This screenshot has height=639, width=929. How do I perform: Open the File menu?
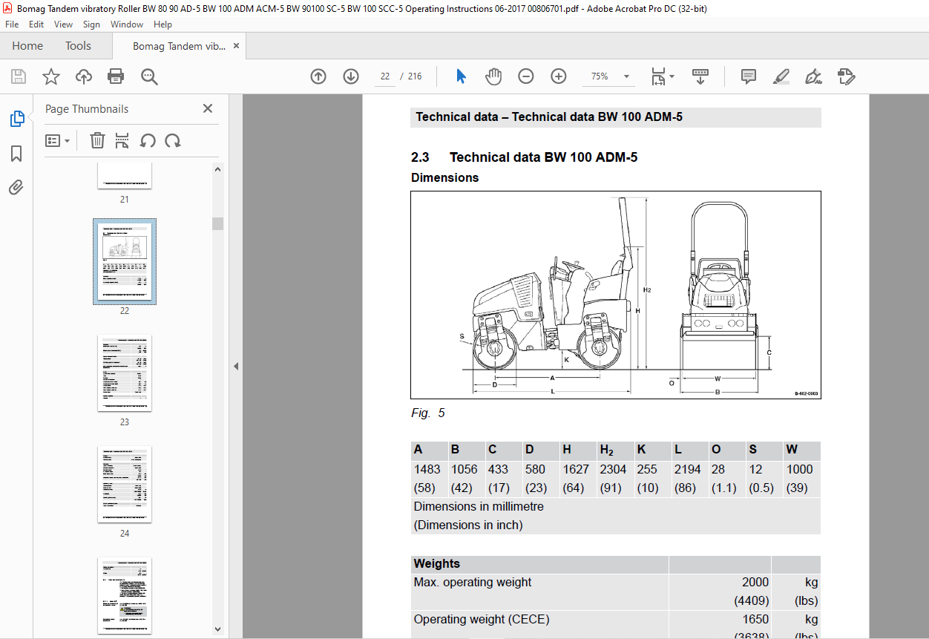pos(12,24)
